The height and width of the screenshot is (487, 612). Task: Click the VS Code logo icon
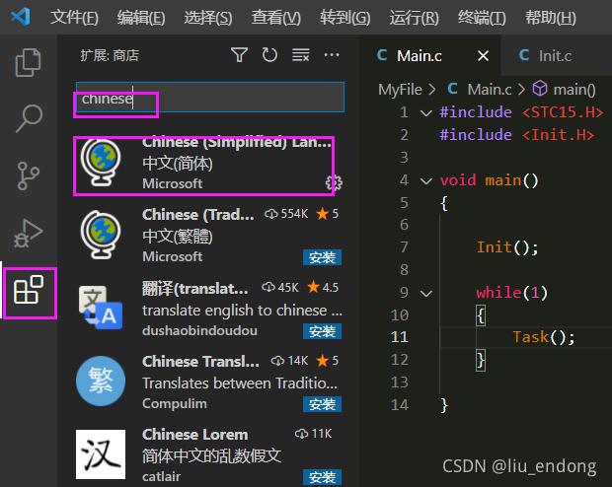21,17
